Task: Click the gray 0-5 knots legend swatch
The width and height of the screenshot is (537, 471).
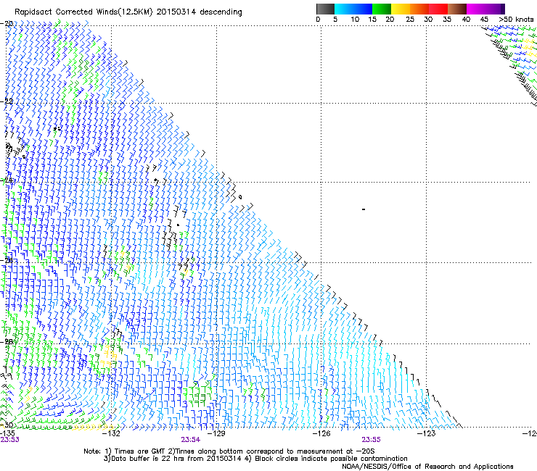Action: click(x=325, y=9)
